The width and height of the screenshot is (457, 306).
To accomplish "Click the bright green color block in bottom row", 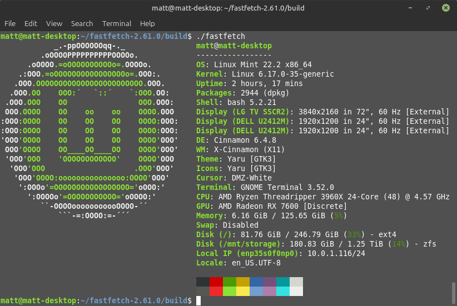I will [x=230, y=291].
